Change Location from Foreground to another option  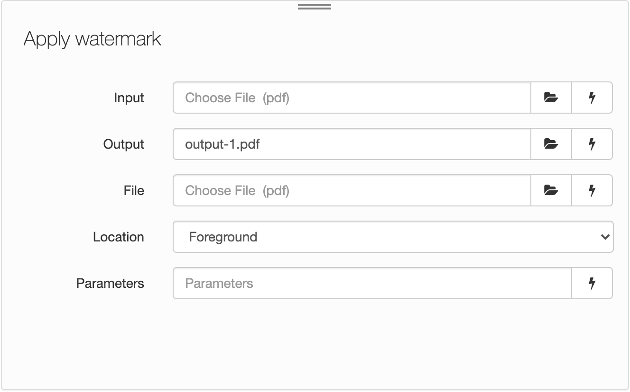click(x=393, y=237)
